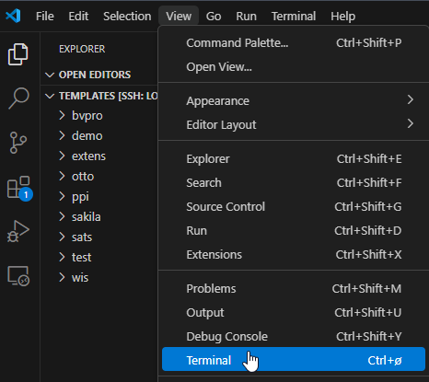
Task: Click the VS Code logo icon
Action: [x=14, y=16]
